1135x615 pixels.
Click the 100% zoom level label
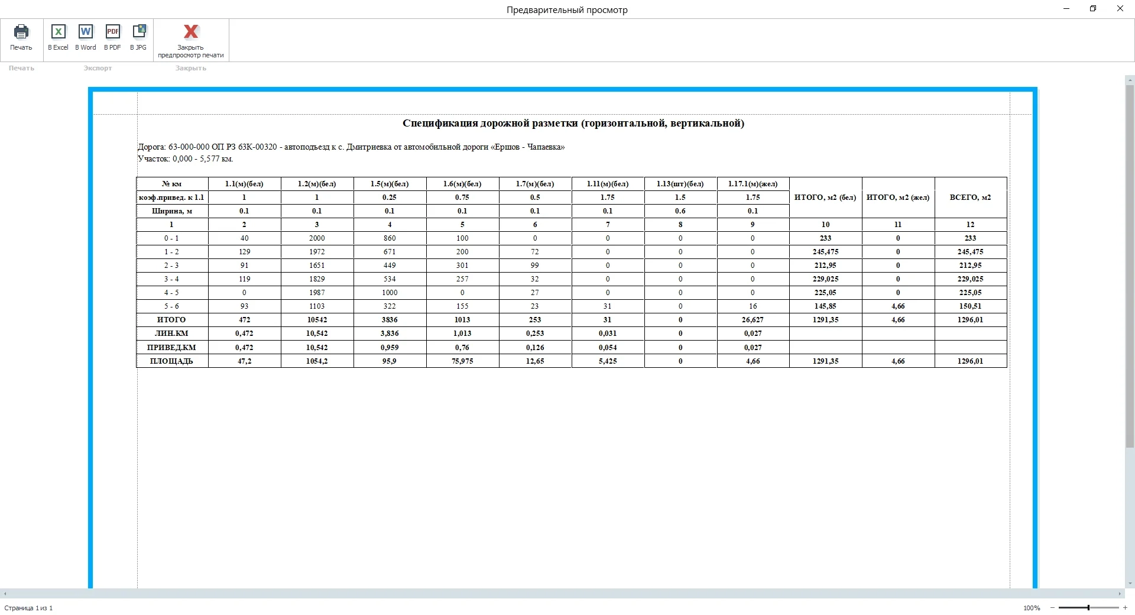(1032, 608)
